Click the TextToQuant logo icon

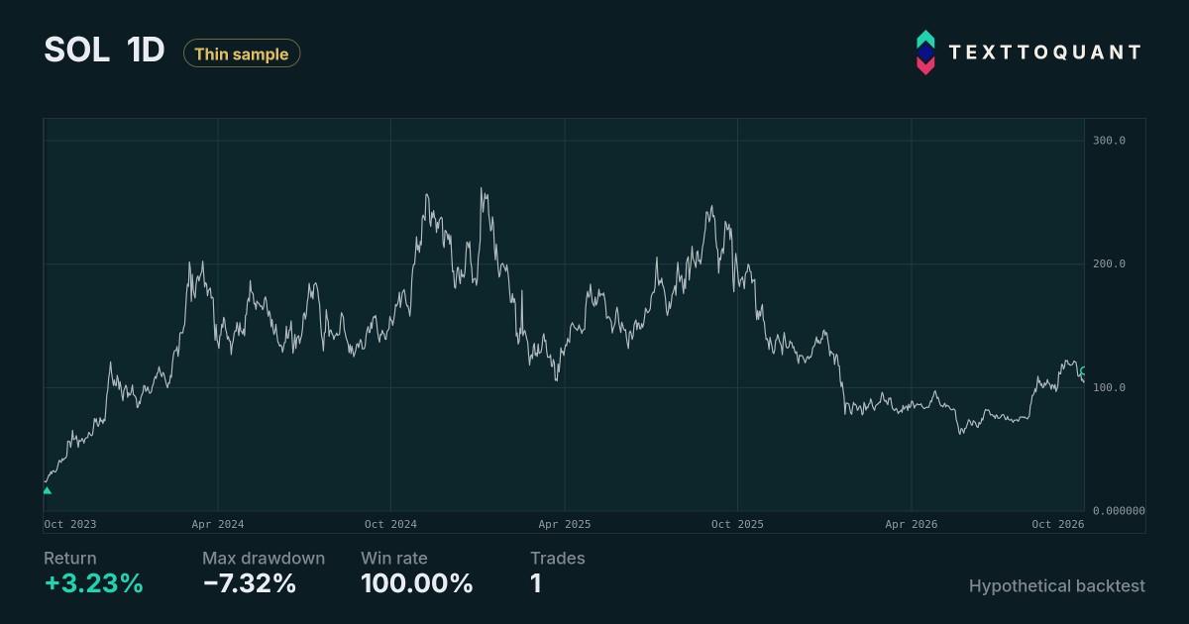[x=924, y=52]
